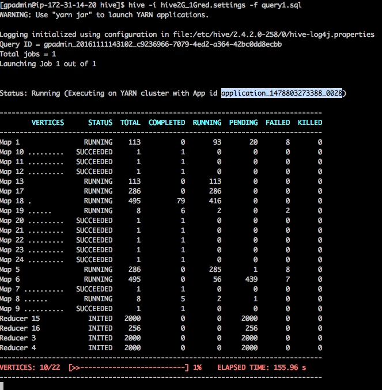Click the WARNING yarn jar message line
382x390 pixels.
[x=104, y=15]
